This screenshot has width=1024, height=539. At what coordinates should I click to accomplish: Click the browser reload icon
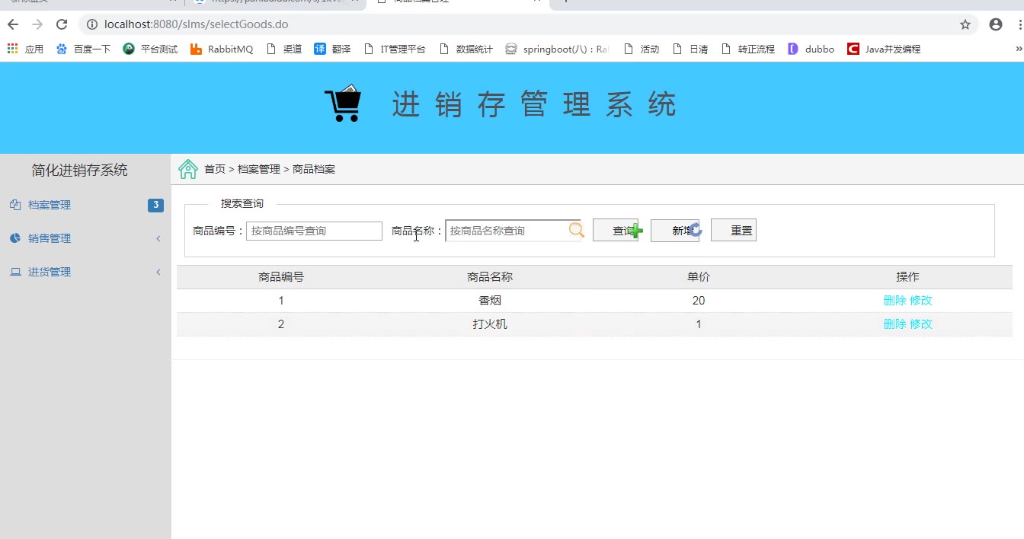point(62,24)
